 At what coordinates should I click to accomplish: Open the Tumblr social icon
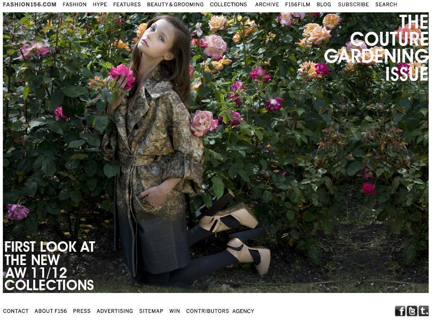(424, 311)
